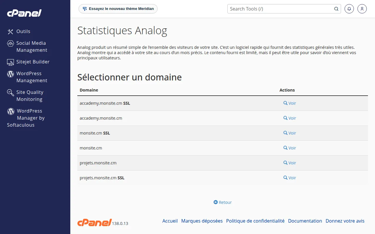
Task: Select Sitejet Builder menu label
Action: (33, 62)
